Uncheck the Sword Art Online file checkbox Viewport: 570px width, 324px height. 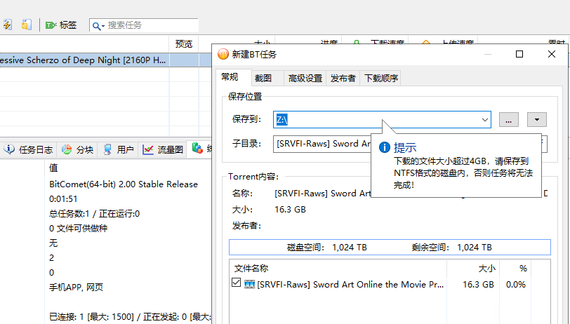coord(237,282)
